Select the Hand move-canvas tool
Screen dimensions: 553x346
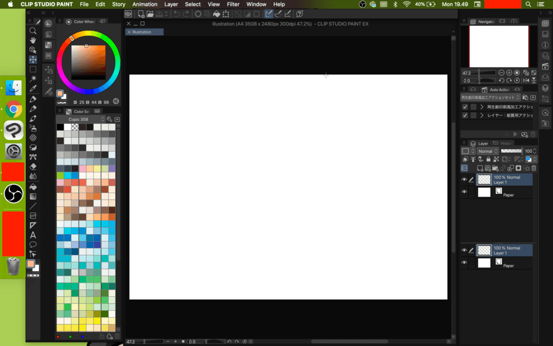pos(33,40)
